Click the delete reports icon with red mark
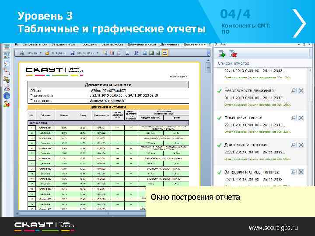315x236 pixels. coord(233,54)
